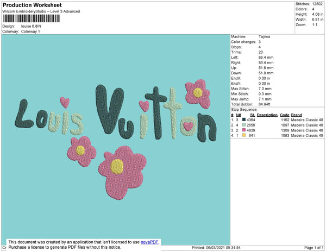Click the Description column header
The image size is (326, 252).
pos(267,115)
